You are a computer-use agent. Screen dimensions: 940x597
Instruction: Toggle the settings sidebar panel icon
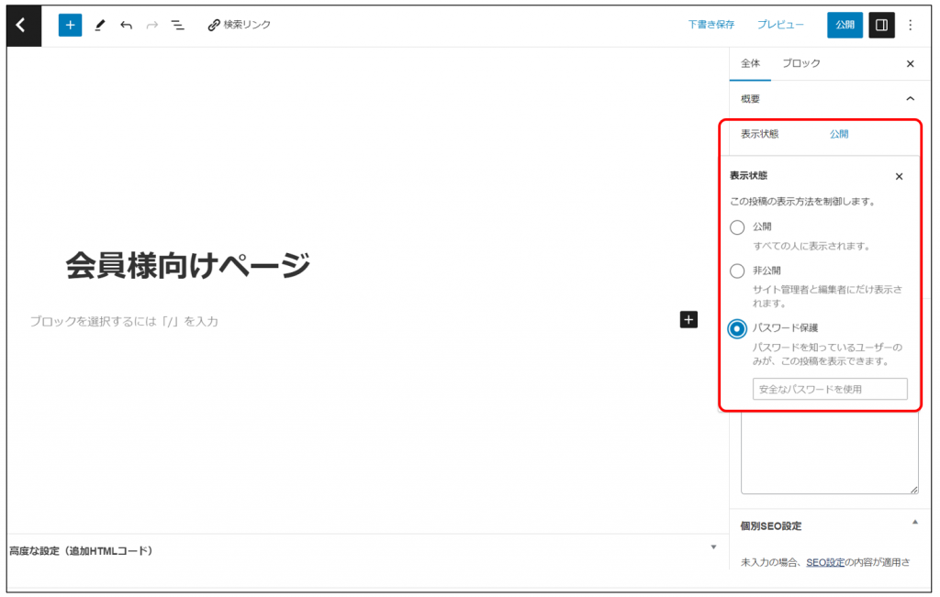point(881,26)
